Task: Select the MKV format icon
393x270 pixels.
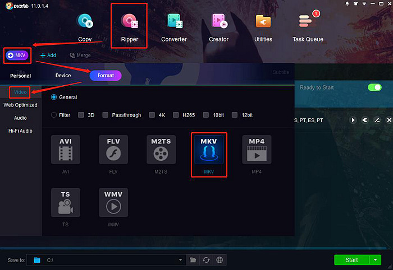Action: point(209,150)
